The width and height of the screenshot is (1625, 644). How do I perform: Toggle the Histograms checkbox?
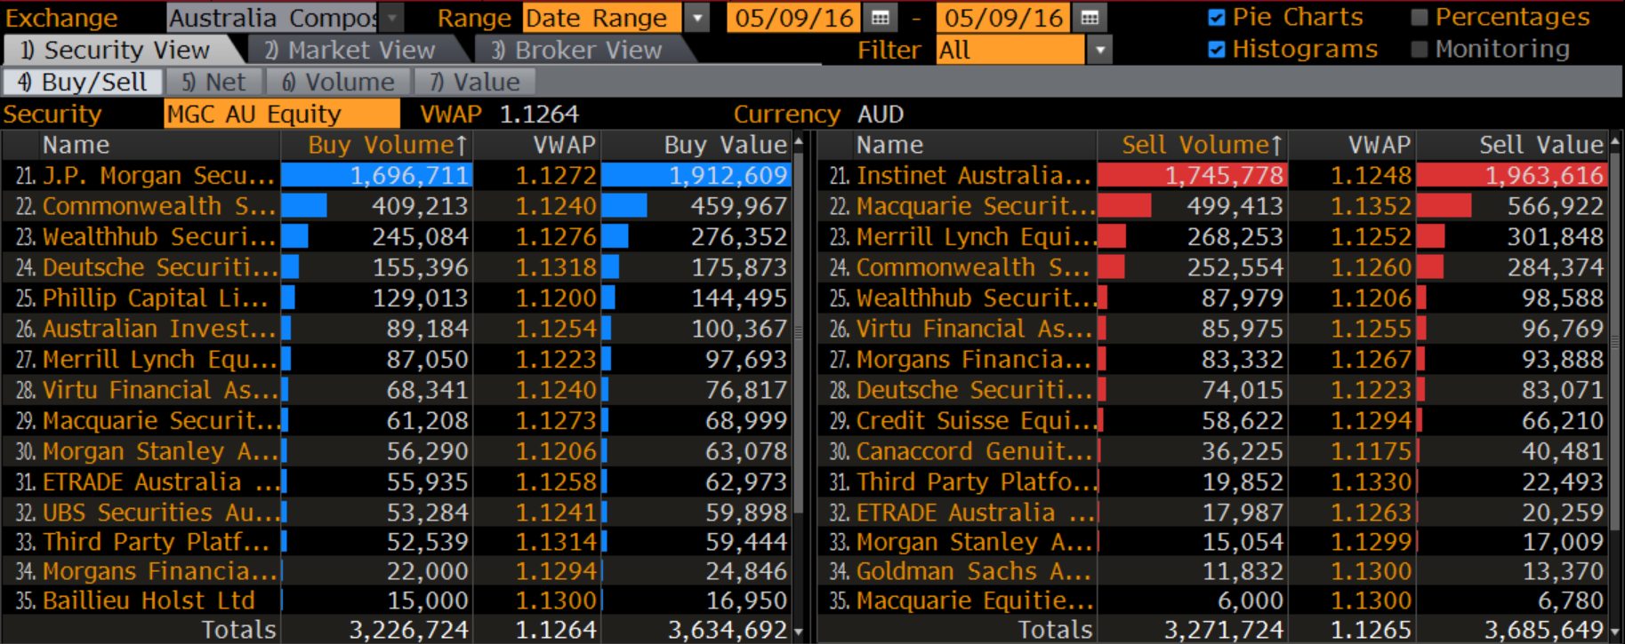tap(1217, 50)
